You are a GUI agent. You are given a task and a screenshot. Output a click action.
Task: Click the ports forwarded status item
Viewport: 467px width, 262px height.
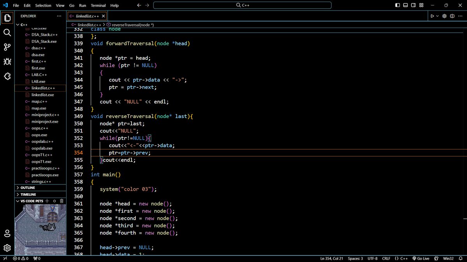click(x=37, y=259)
